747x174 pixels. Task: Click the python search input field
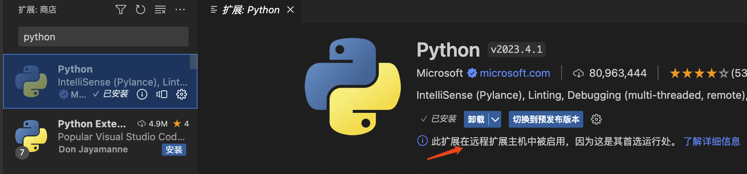(103, 36)
